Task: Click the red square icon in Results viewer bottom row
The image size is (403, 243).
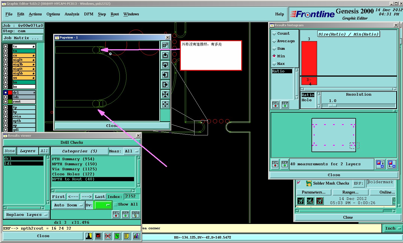Action: [98, 236]
